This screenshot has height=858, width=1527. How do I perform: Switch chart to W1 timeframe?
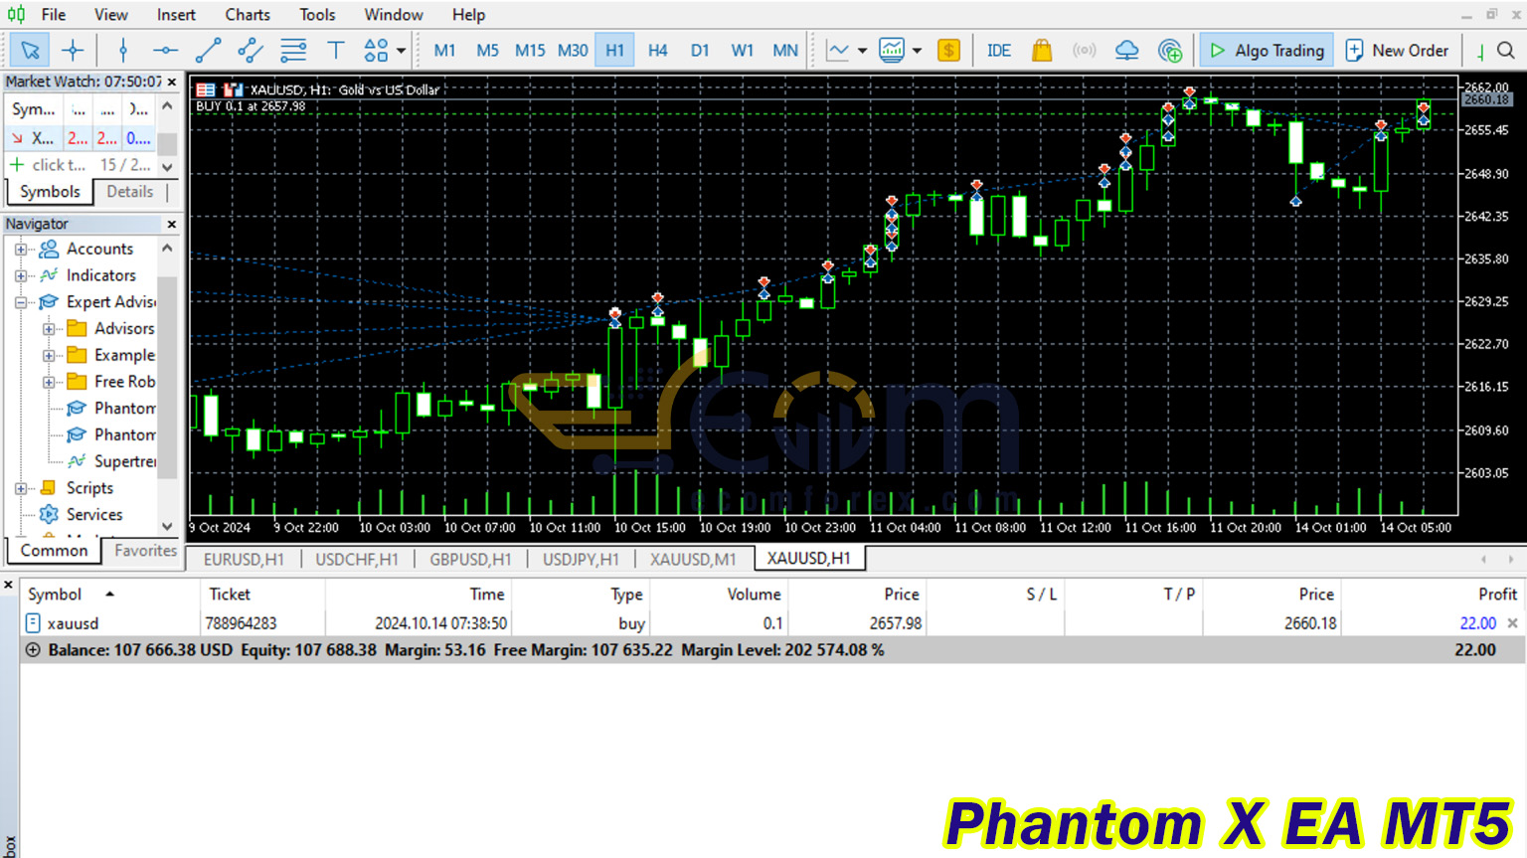click(743, 50)
